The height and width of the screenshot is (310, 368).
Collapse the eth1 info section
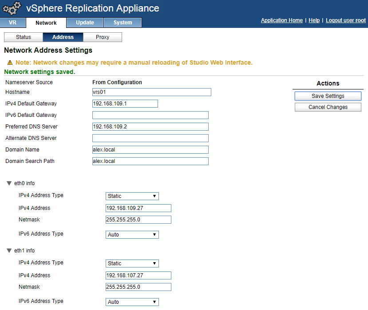(x=9, y=251)
